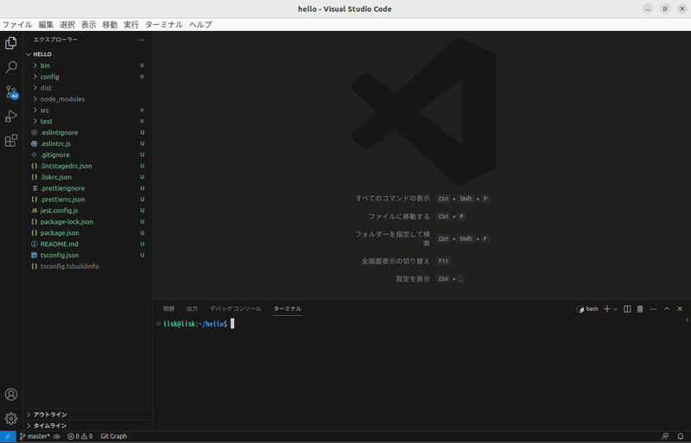Expand the config folder
The height and width of the screenshot is (443, 691).
[x=88, y=77]
